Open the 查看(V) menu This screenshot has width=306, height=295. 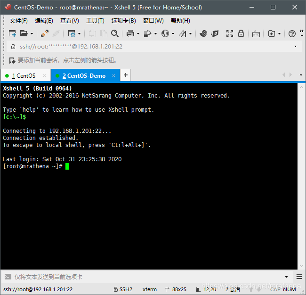[70, 21]
